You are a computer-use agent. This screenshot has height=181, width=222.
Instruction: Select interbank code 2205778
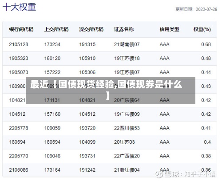tap(19, 128)
